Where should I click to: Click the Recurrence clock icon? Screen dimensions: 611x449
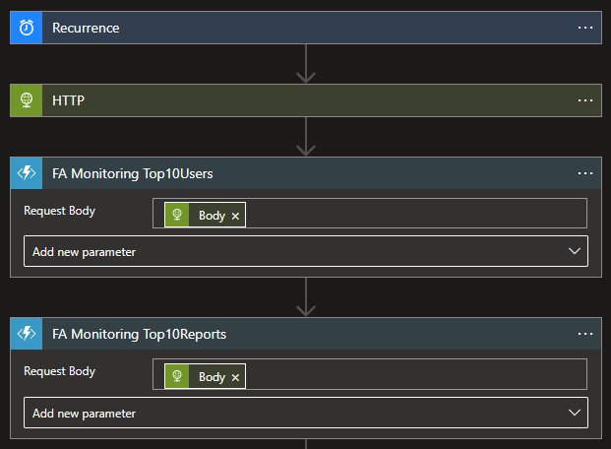pos(27,28)
